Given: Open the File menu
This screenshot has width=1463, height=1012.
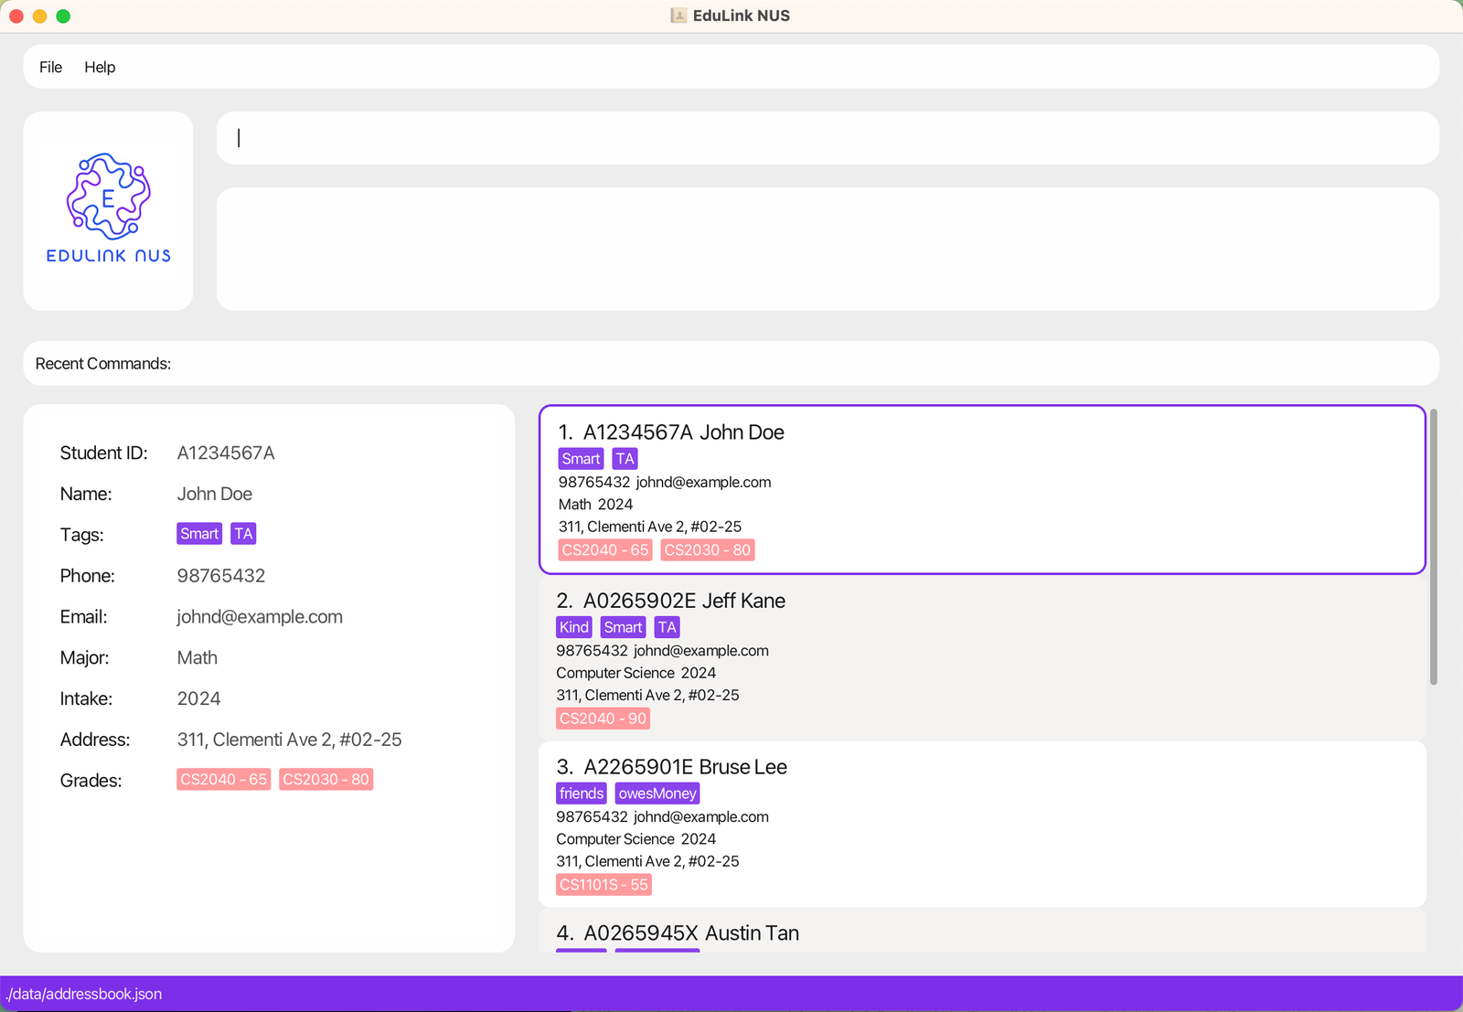Looking at the screenshot, I should [50, 67].
